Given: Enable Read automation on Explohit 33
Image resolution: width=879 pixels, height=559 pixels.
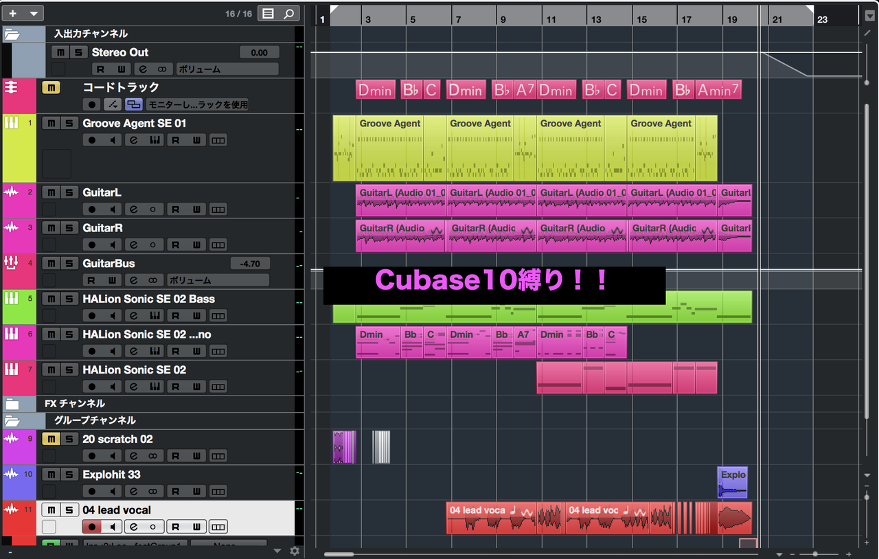Looking at the screenshot, I should click(176, 492).
